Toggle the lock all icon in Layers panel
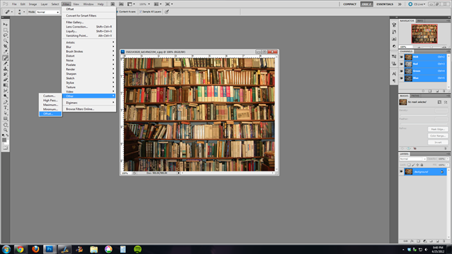 (x=421, y=165)
